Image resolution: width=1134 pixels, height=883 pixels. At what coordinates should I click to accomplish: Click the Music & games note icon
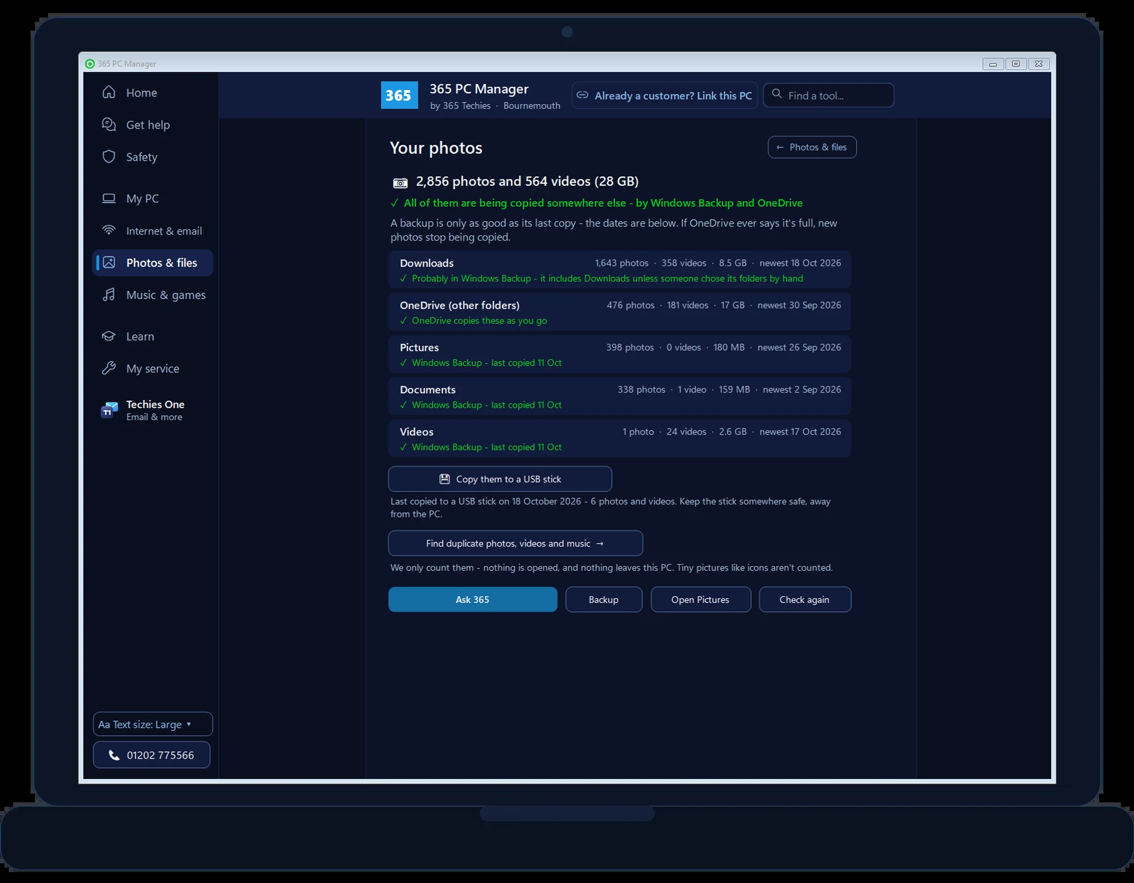[x=109, y=294]
